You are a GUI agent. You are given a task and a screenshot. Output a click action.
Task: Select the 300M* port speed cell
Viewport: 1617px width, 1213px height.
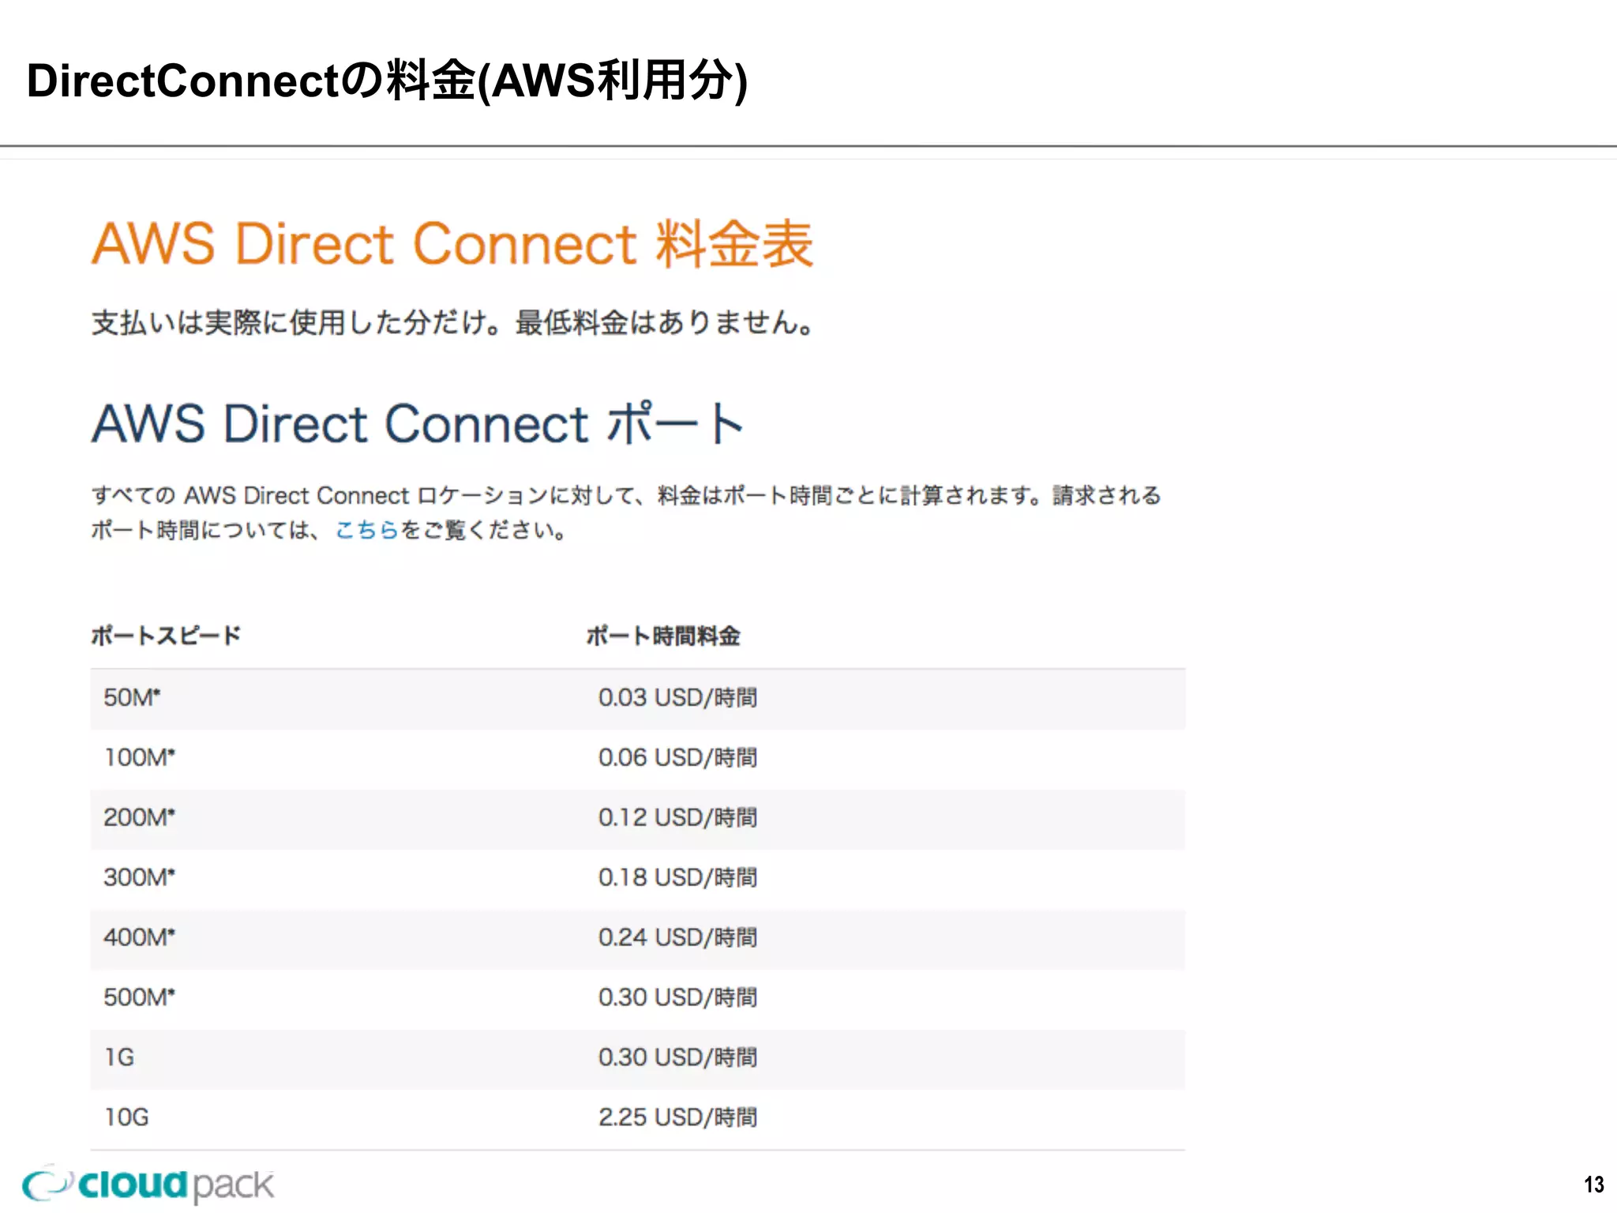pos(139,877)
